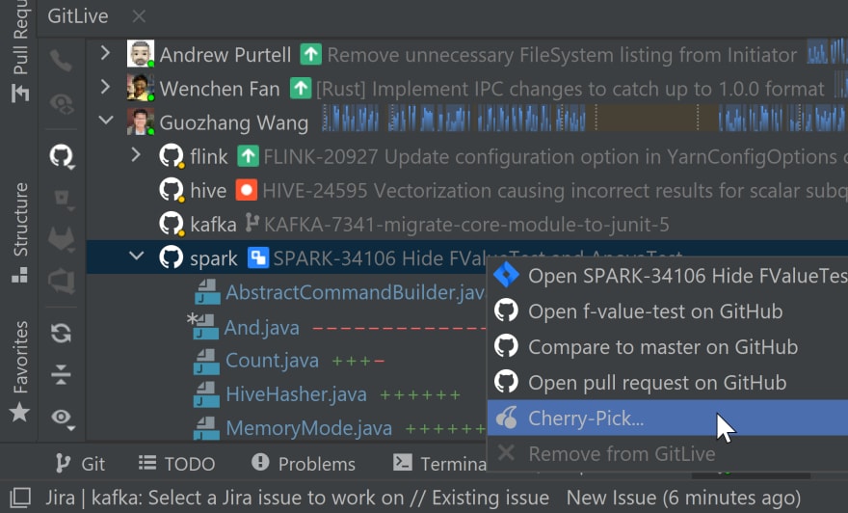Expand Wenchen Fan row
848x513 pixels.
tap(105, 87)
